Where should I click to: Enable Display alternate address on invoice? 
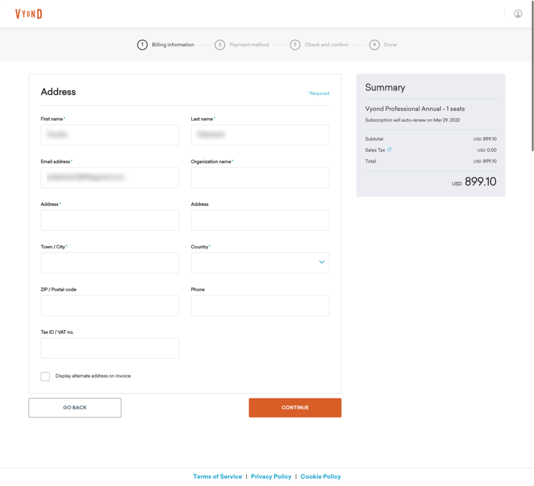point(45,376)
